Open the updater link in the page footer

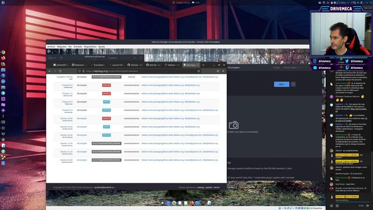click(209, 187)
